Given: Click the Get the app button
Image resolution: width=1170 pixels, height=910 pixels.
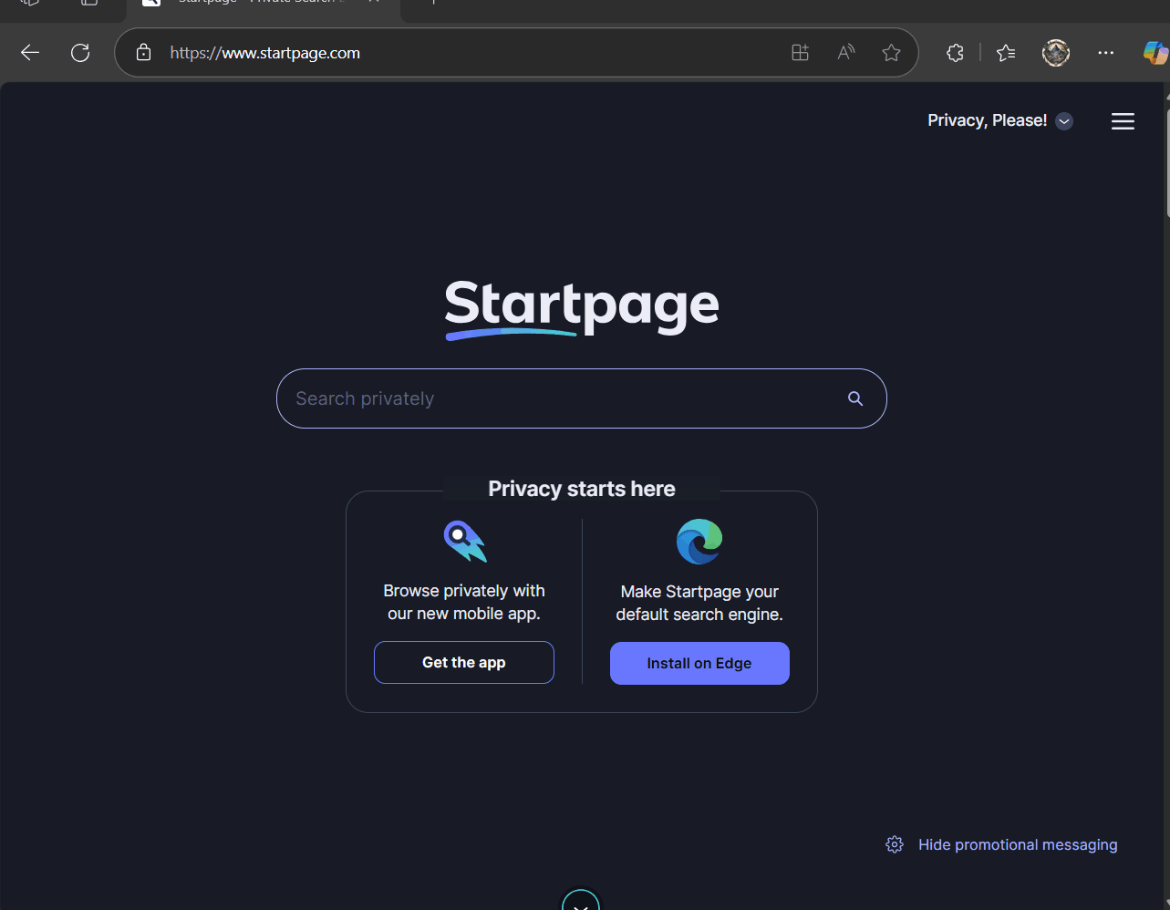Looking at the screenshot, I should [x=464, y=663].
